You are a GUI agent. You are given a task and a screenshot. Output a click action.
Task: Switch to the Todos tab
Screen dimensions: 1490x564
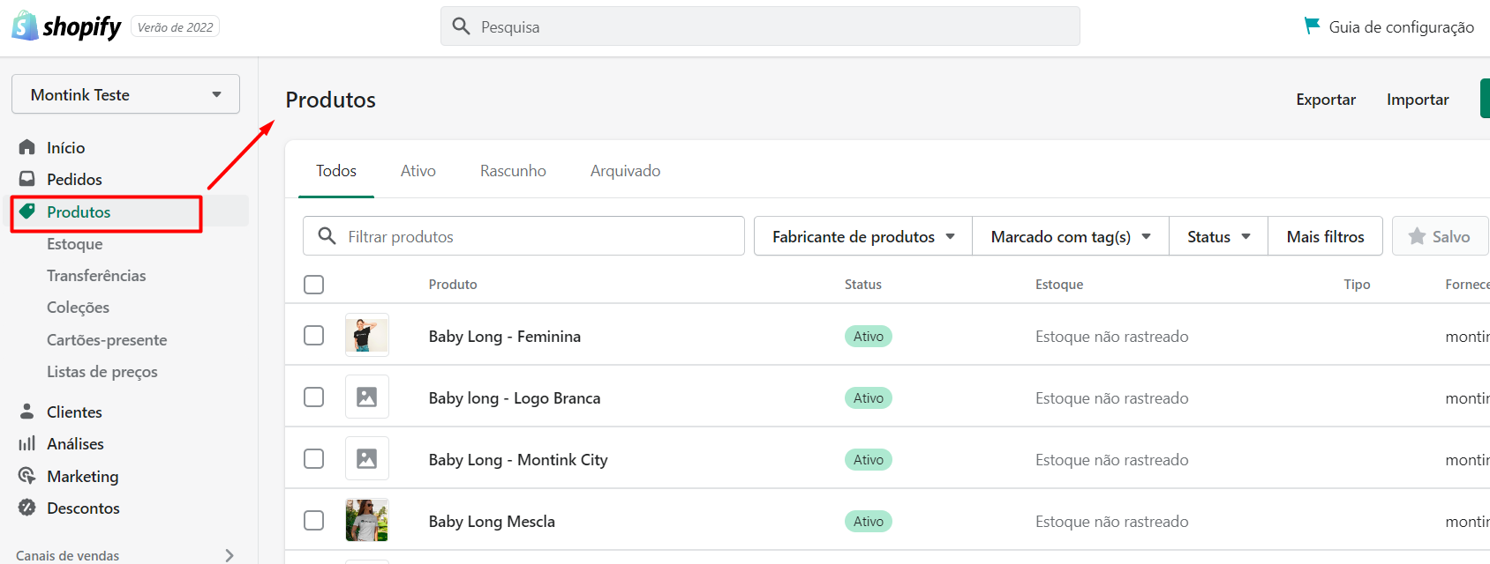click(336, 171)
